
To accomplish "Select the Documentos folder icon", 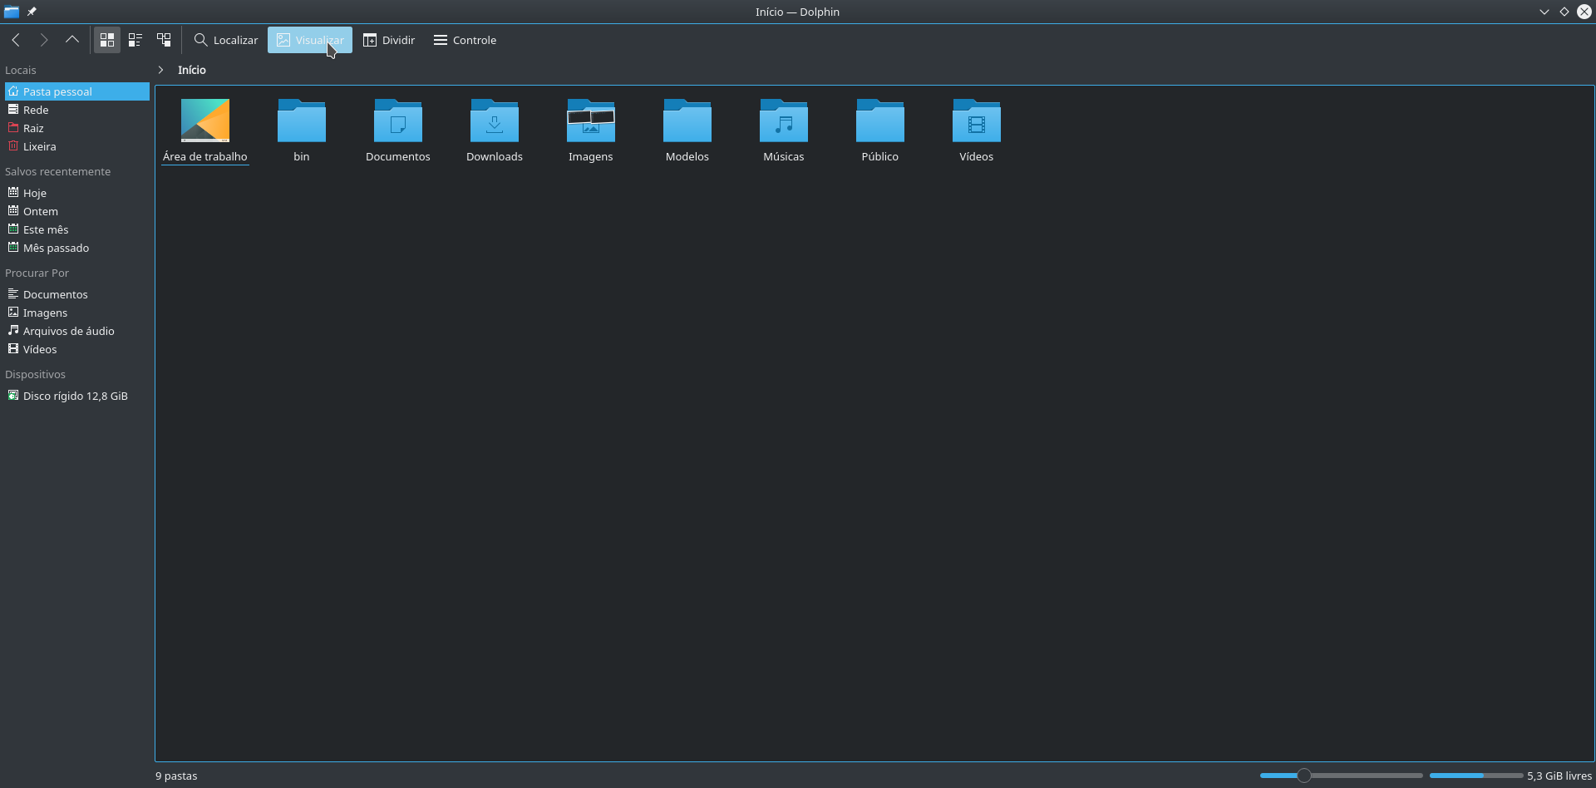I will (x=398, y=121).
